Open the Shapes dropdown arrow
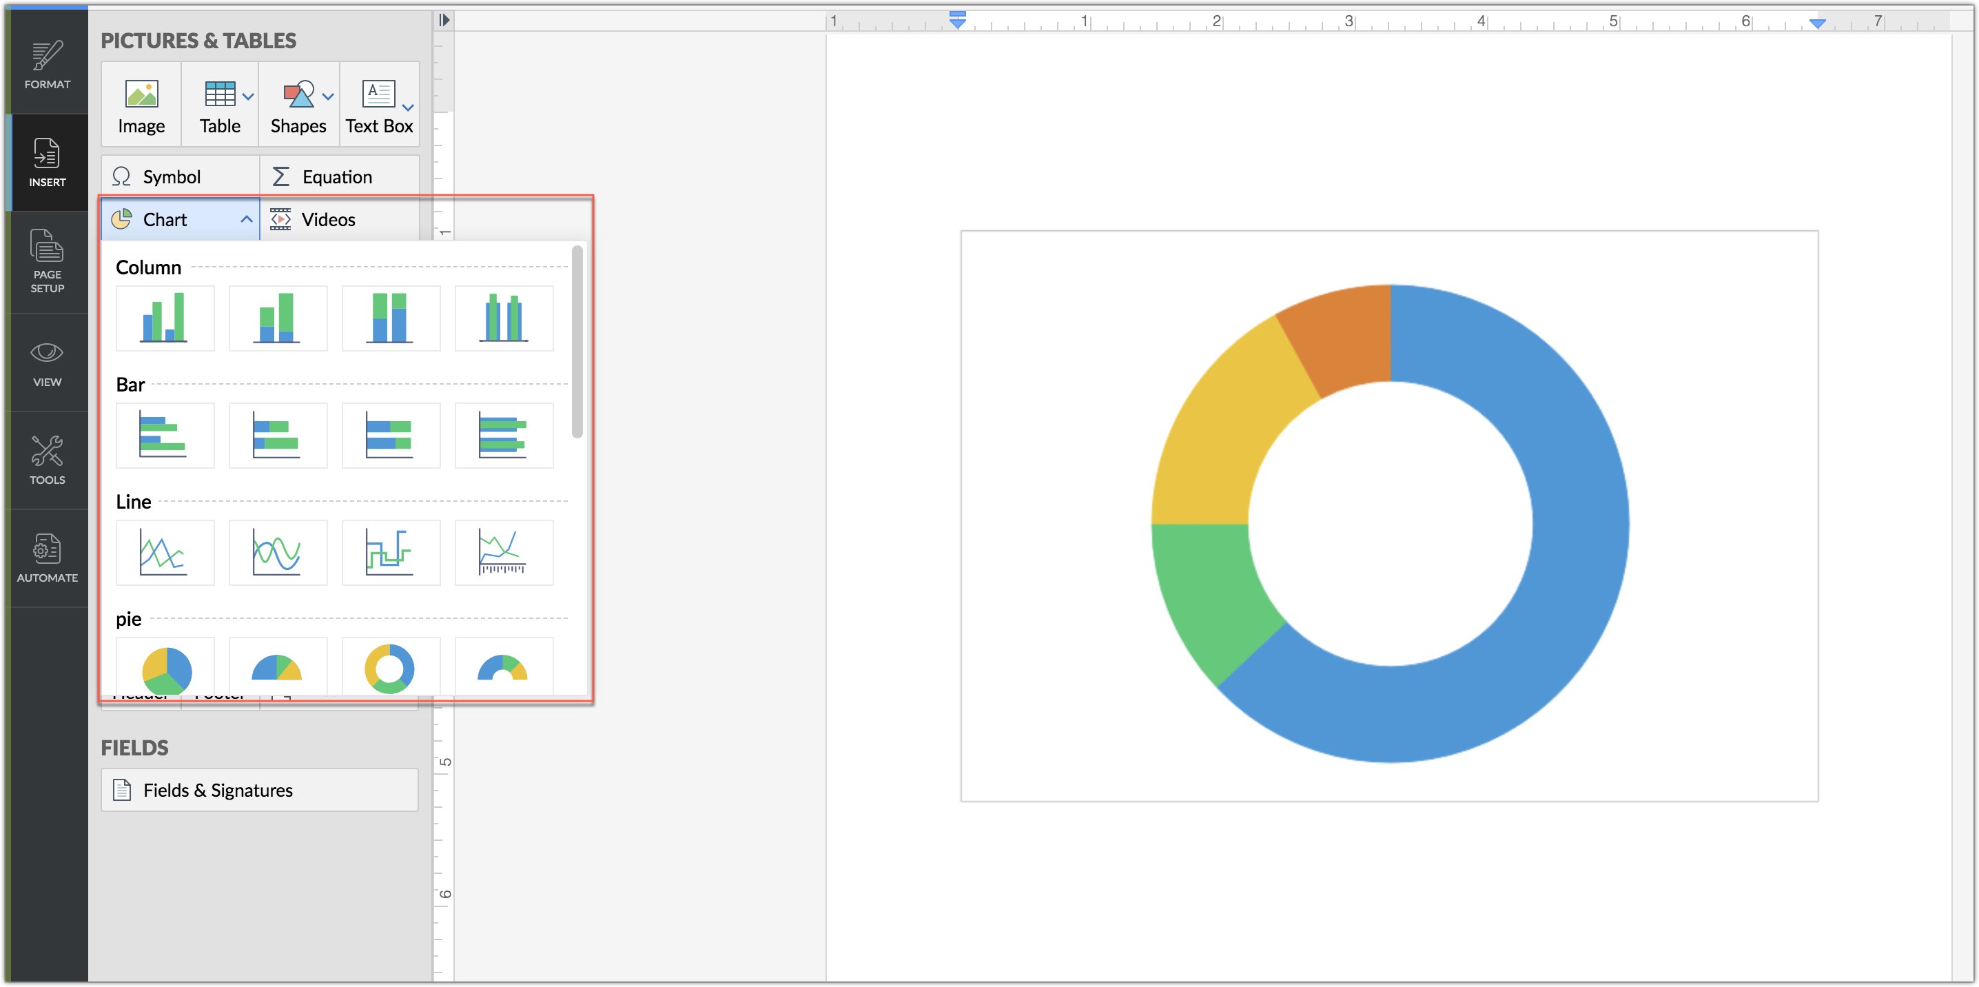This screenshot has width=1979, height=987. tap(328, 97)
